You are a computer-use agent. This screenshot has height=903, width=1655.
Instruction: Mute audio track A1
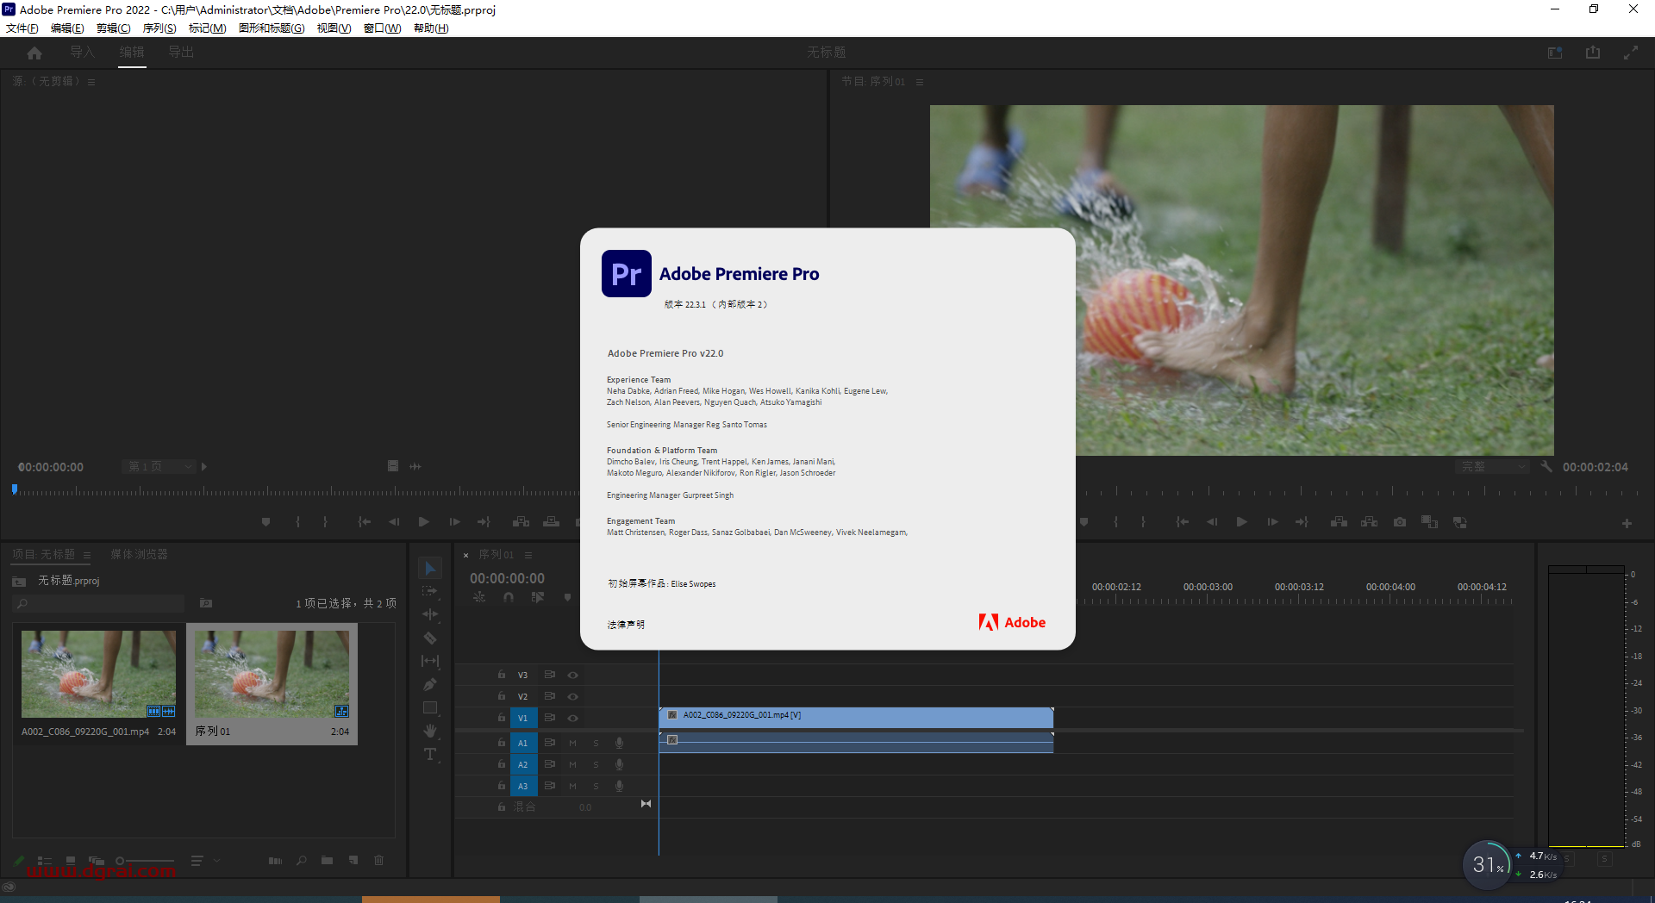coord(572,742)
